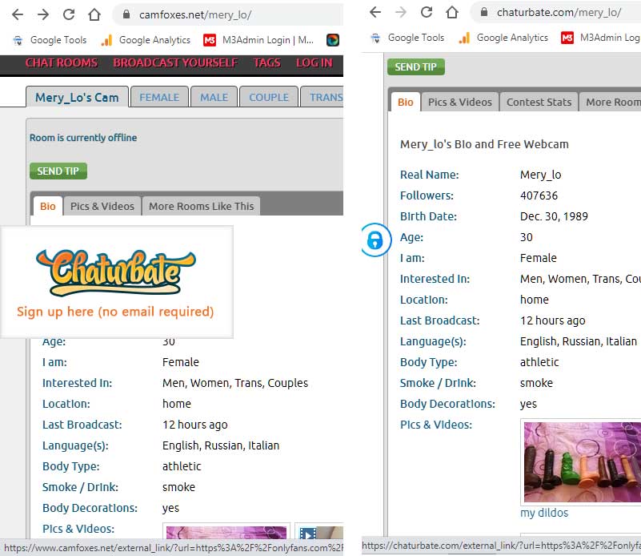Select the Mery_Lo's Cam tab
This screenshot has width=641, height=556.
point(77,97)
